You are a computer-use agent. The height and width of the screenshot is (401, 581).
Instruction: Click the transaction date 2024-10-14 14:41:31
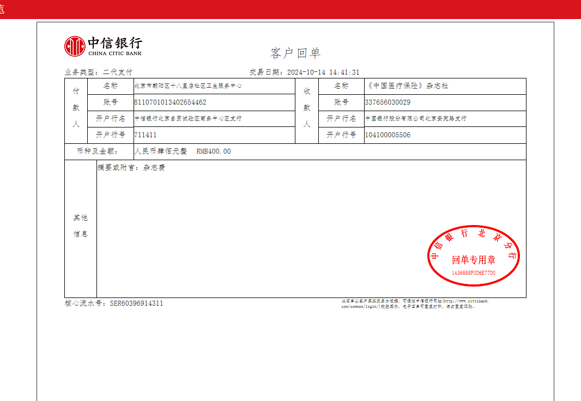pyautogui.click(x=323, y=72)
